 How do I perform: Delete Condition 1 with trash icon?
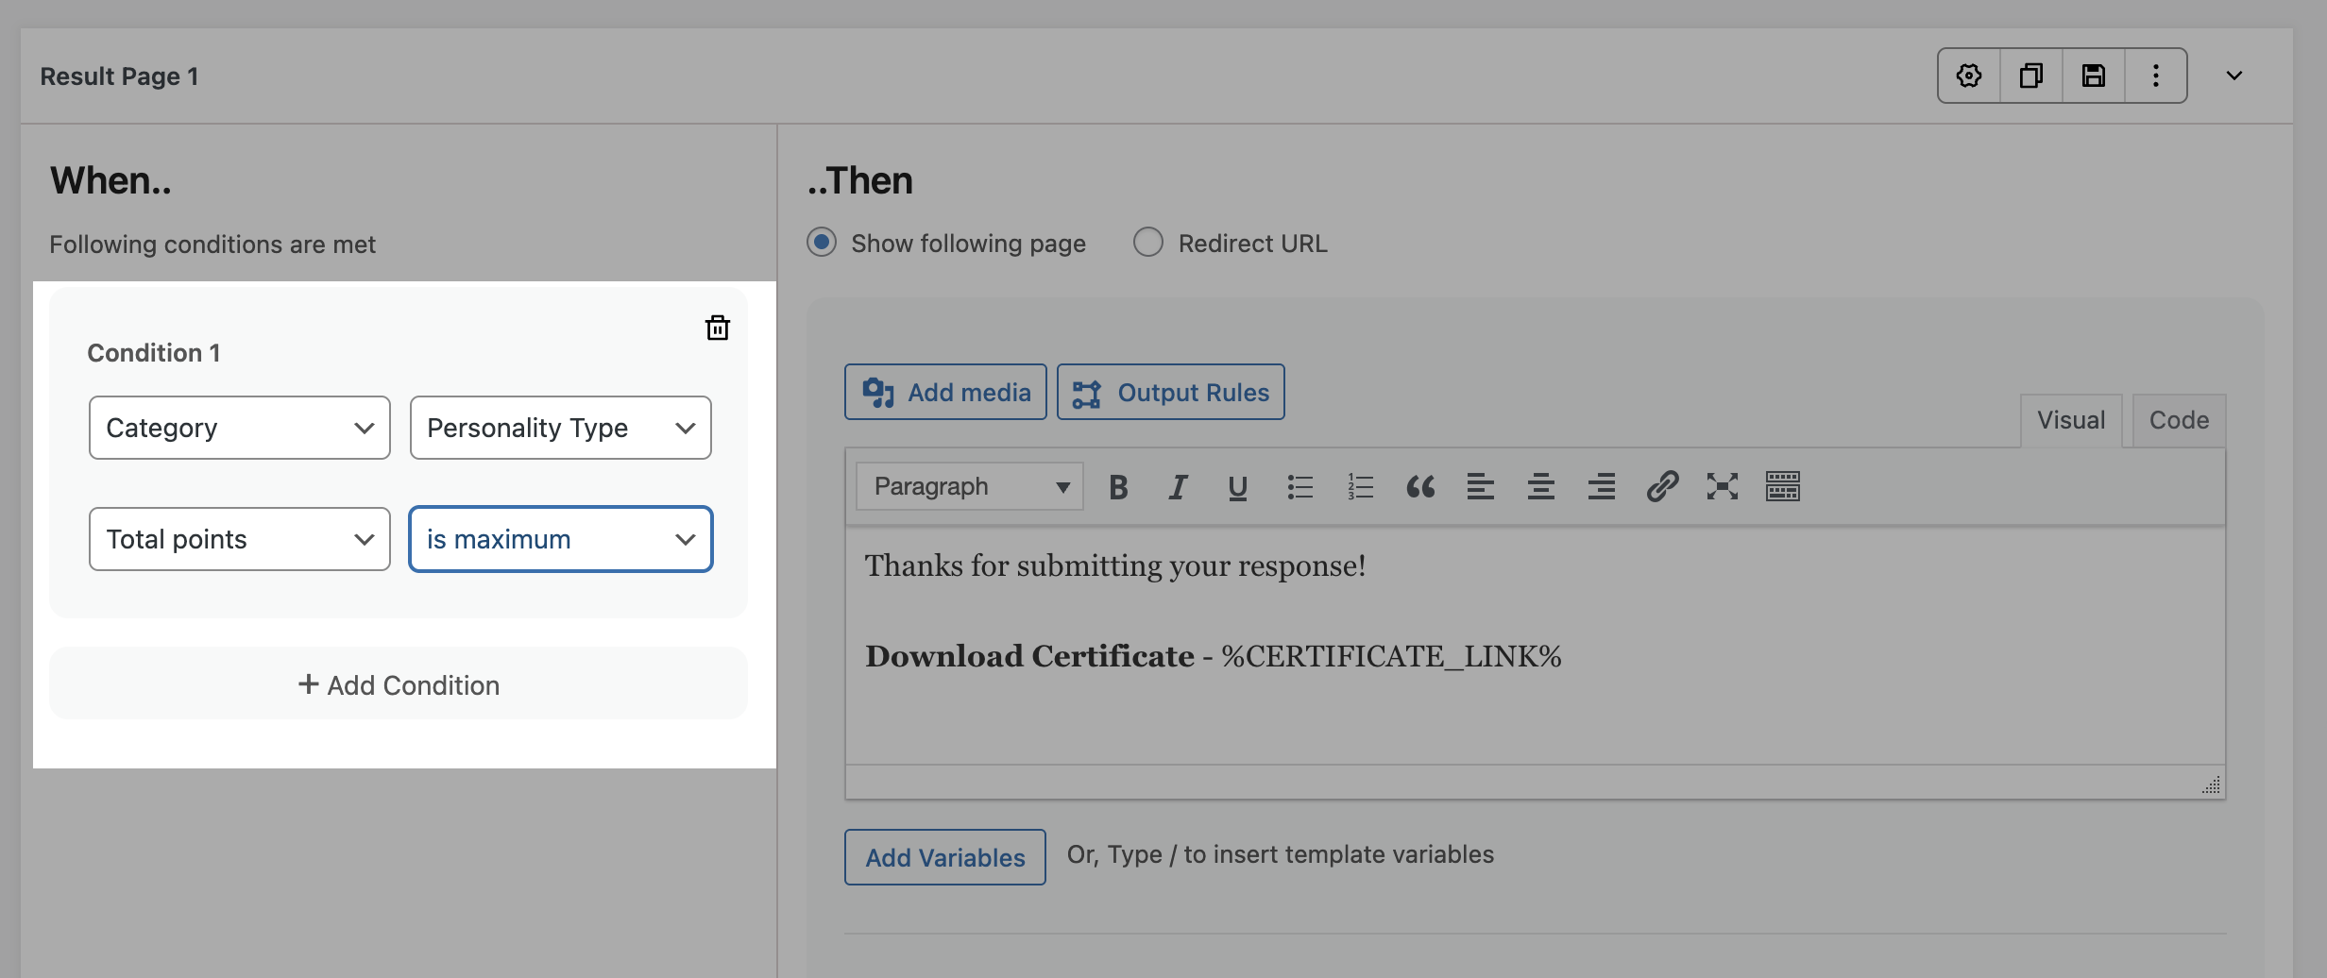point(717,328)
